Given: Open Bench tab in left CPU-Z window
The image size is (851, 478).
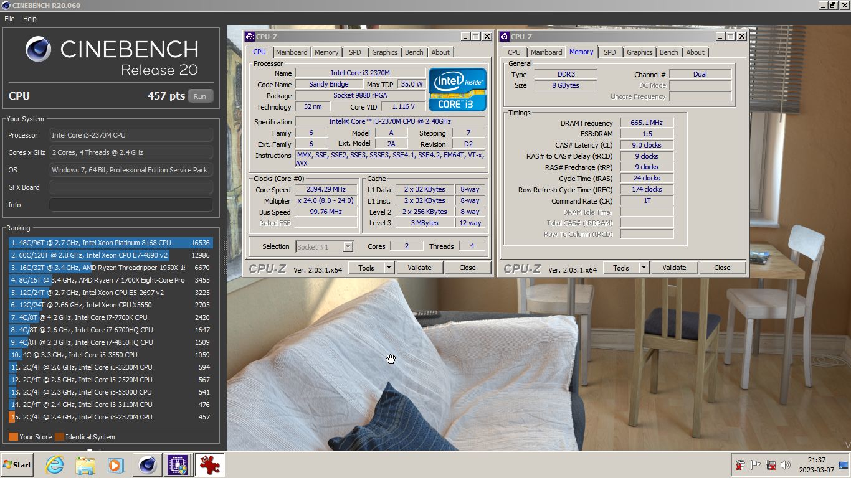Looking at the screenshot, I should pos(414,52).
